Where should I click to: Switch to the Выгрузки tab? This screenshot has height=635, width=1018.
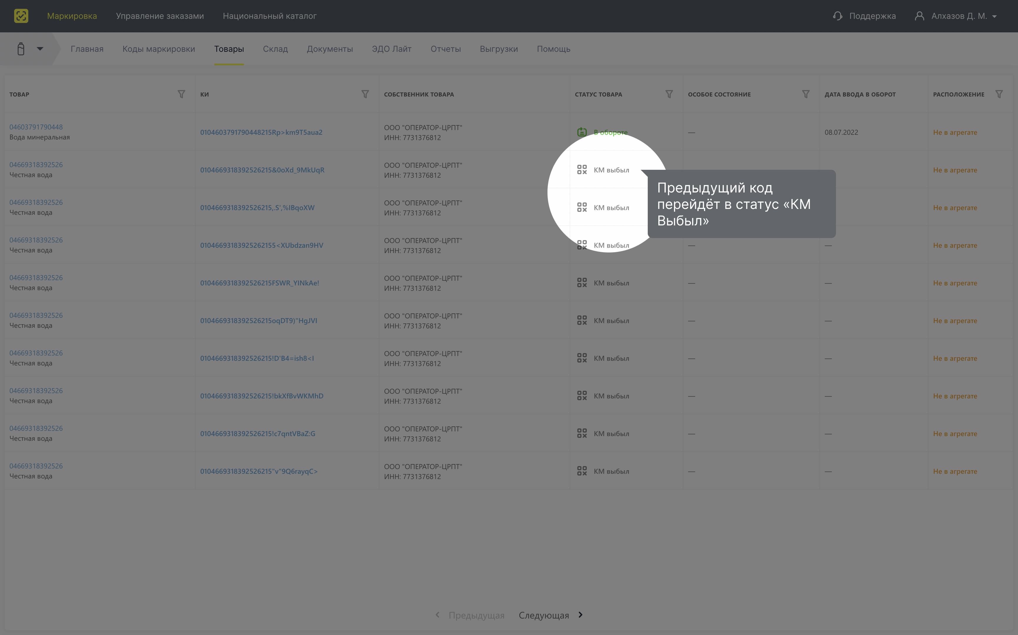(x=498, y=49)
